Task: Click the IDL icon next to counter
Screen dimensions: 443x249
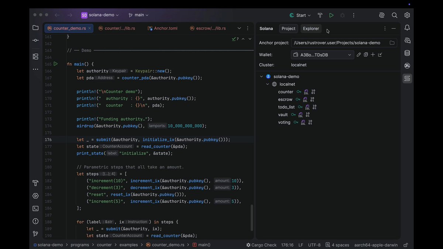Action: (x=306, y=92)
